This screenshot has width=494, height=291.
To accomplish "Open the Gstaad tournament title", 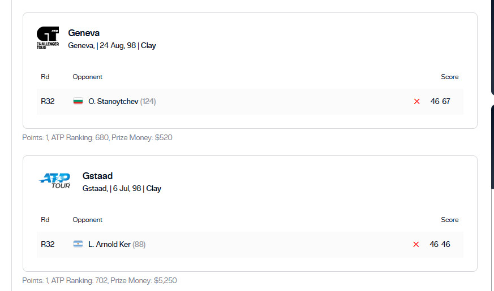I will [x=97, y=176].
